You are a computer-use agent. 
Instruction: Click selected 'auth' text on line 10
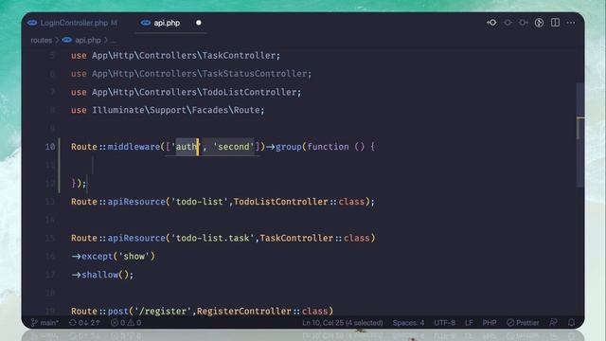pos(187,147)
